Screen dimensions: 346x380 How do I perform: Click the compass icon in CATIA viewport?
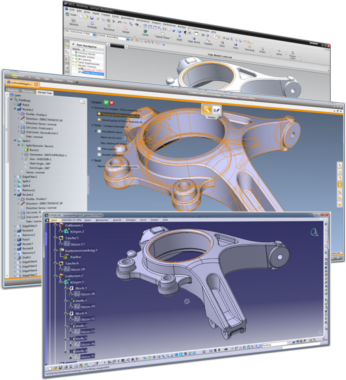pyautogui.click(x=314, y=232)
